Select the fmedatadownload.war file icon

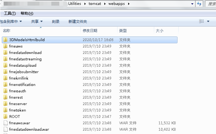point(6,129)
